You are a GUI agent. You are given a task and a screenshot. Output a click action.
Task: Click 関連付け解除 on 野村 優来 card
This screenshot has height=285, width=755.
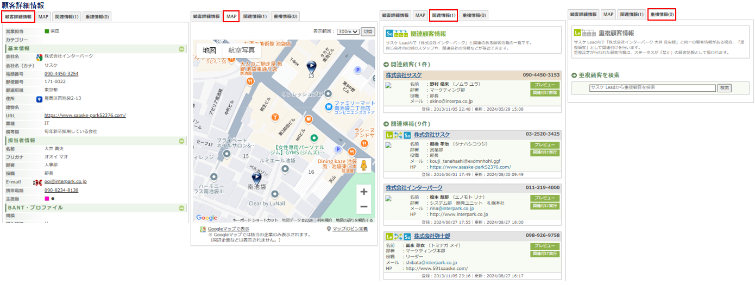point(544,93)
